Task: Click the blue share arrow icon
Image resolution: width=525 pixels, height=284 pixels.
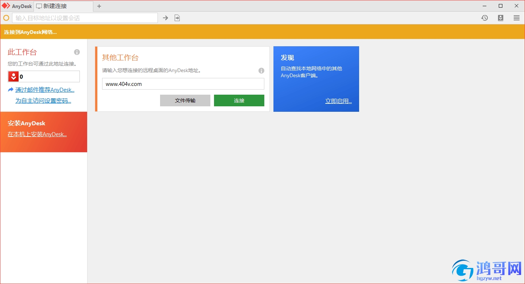Action: pyautogui.click(x=11, y=90)
